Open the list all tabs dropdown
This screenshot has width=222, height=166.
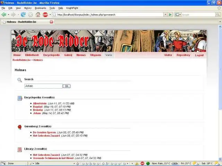tap(220, 22)
